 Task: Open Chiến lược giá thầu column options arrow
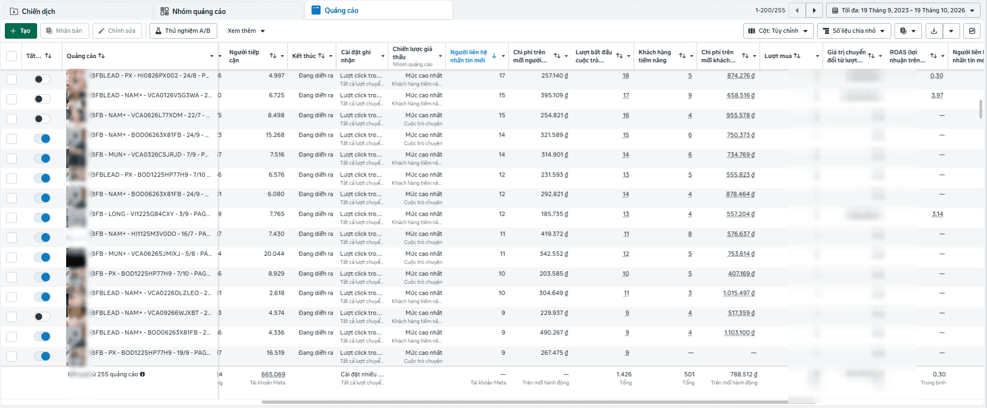pyautogui.click(x=441, y=56)
